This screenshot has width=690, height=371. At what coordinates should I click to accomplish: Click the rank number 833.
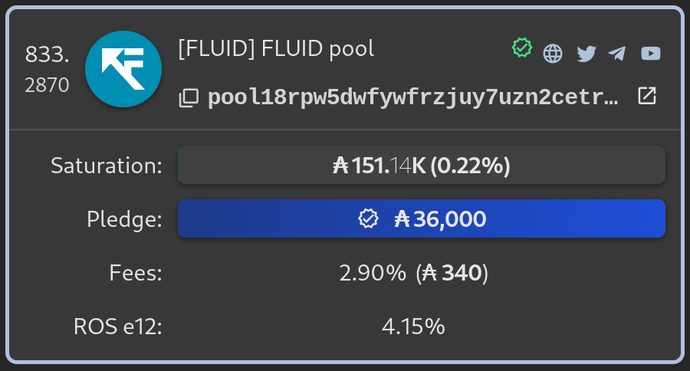point(47,54)
